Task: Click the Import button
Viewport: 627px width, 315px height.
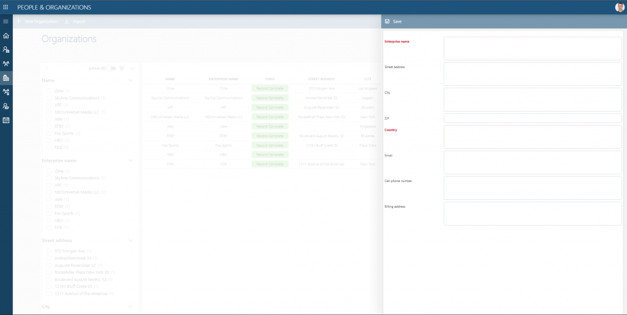Action: click(x=75, y=21)
